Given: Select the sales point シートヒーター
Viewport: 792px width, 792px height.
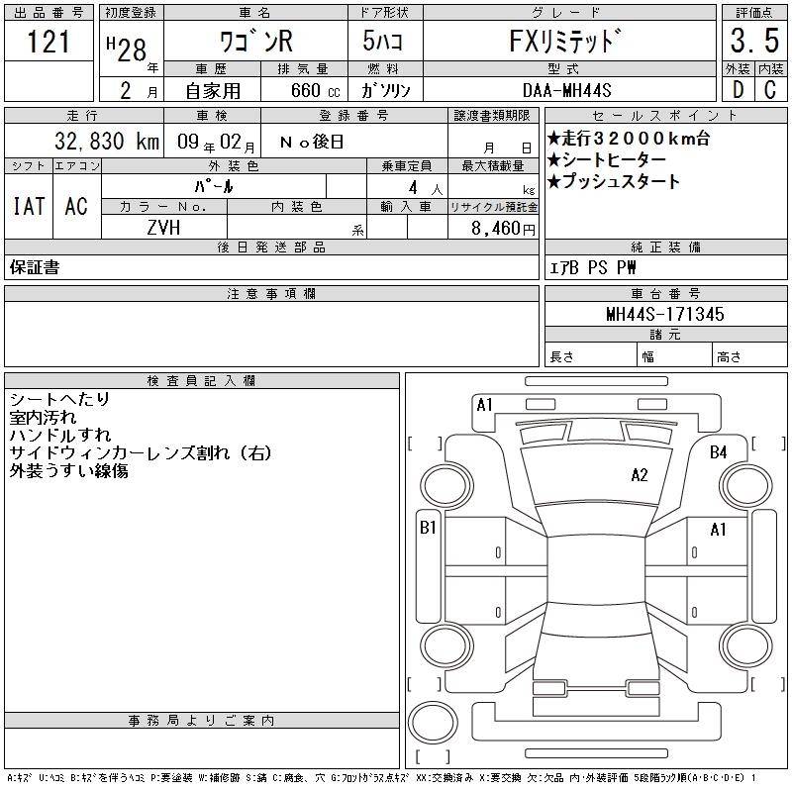Looking at the screenshot, I should pos(607,160).
